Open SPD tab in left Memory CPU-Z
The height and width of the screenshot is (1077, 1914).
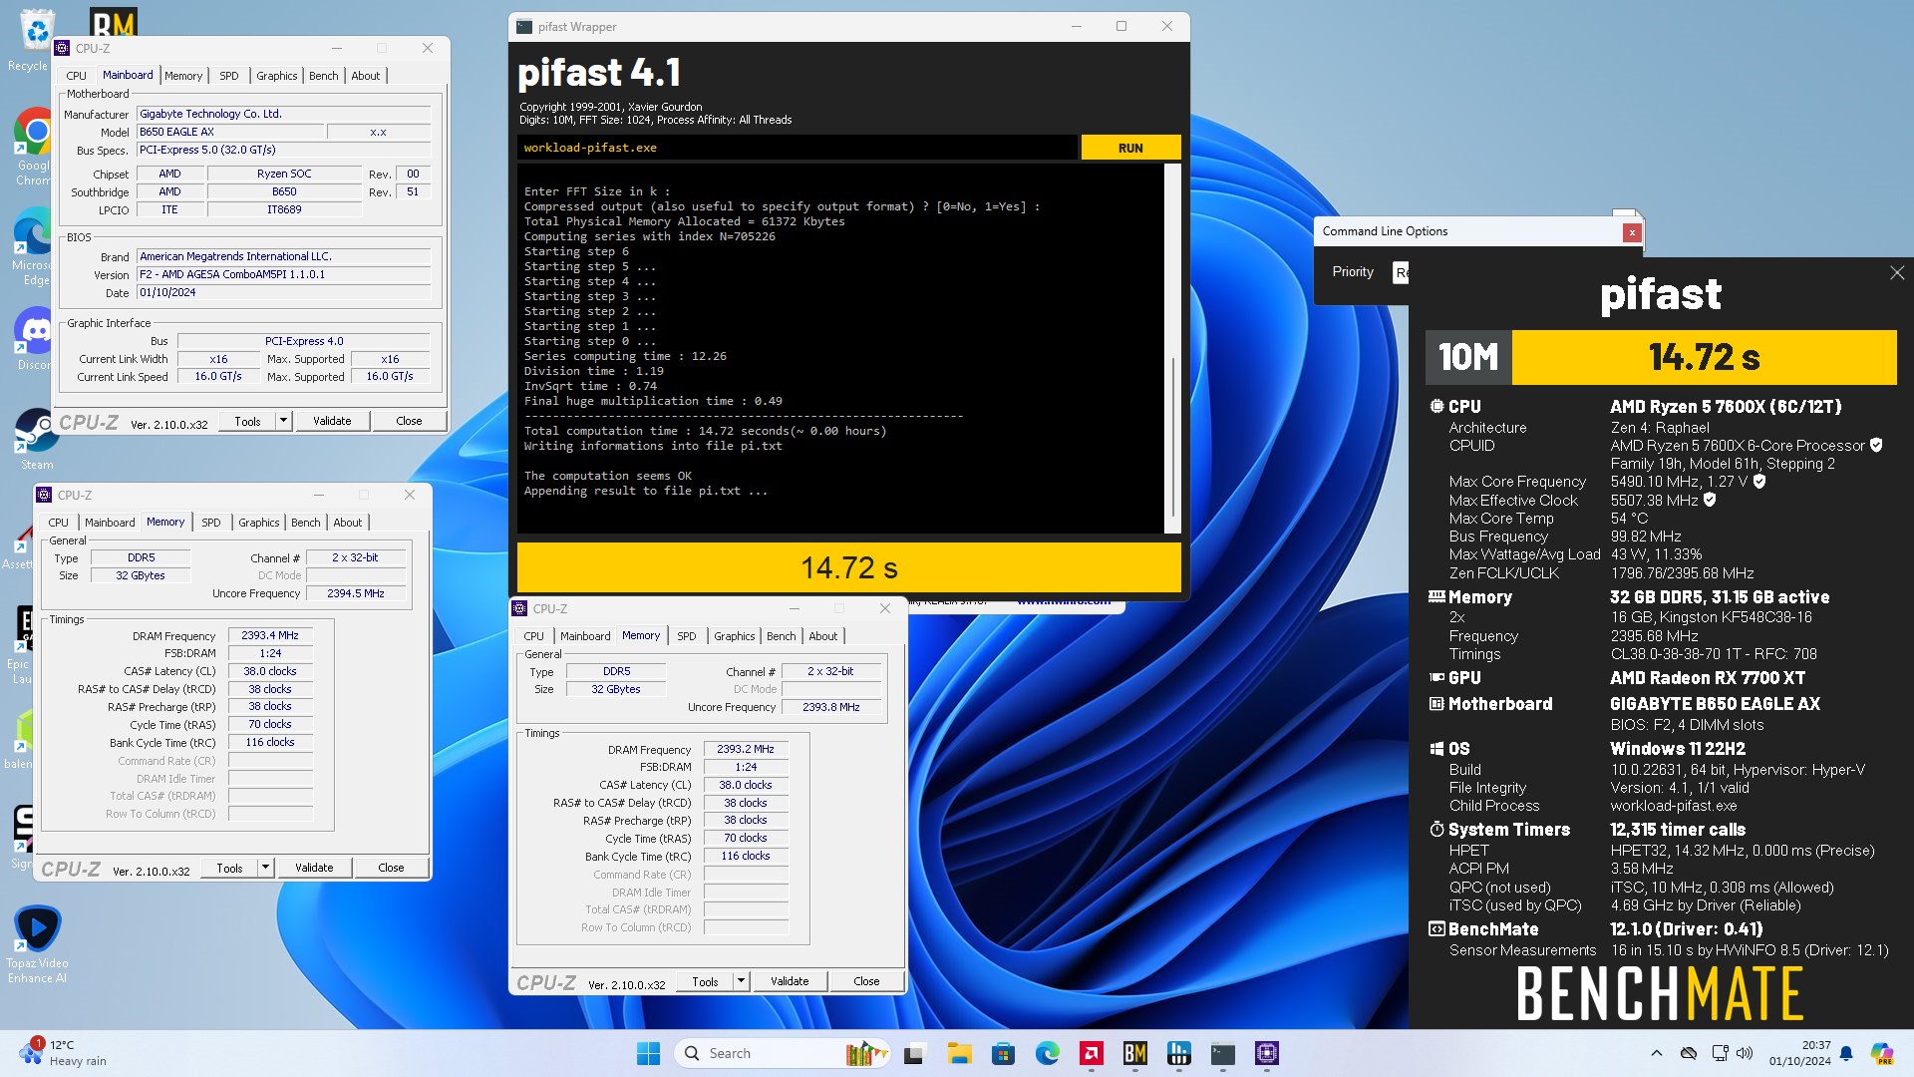point(211,523)
